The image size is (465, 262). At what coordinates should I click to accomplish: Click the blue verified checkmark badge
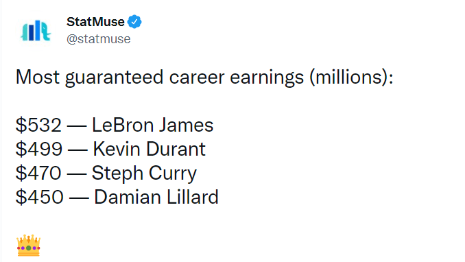[x=134, y=22]
